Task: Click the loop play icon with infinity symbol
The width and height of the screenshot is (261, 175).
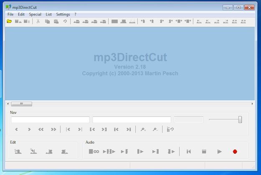Action: tap(94, 152)
